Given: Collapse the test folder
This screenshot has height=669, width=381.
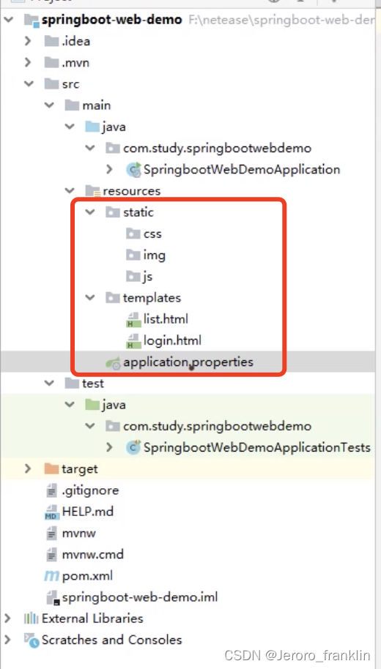Looking at the screenshot, I should (x=49, y=383).
